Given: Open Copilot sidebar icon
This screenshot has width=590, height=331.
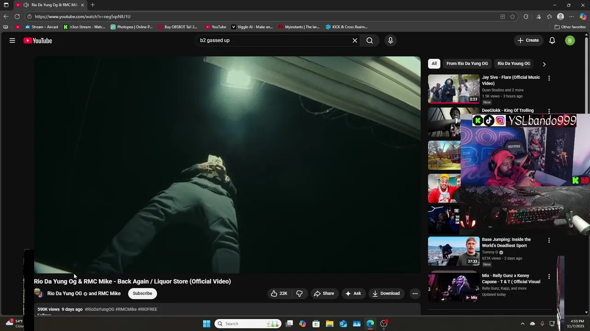Looking at the screenshot, I should coord(583,17).
